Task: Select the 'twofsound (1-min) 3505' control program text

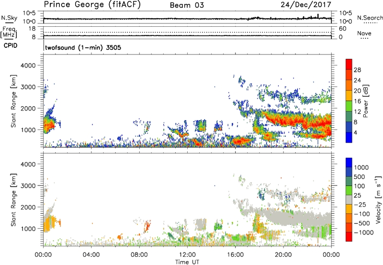Action: pos(83,47)
